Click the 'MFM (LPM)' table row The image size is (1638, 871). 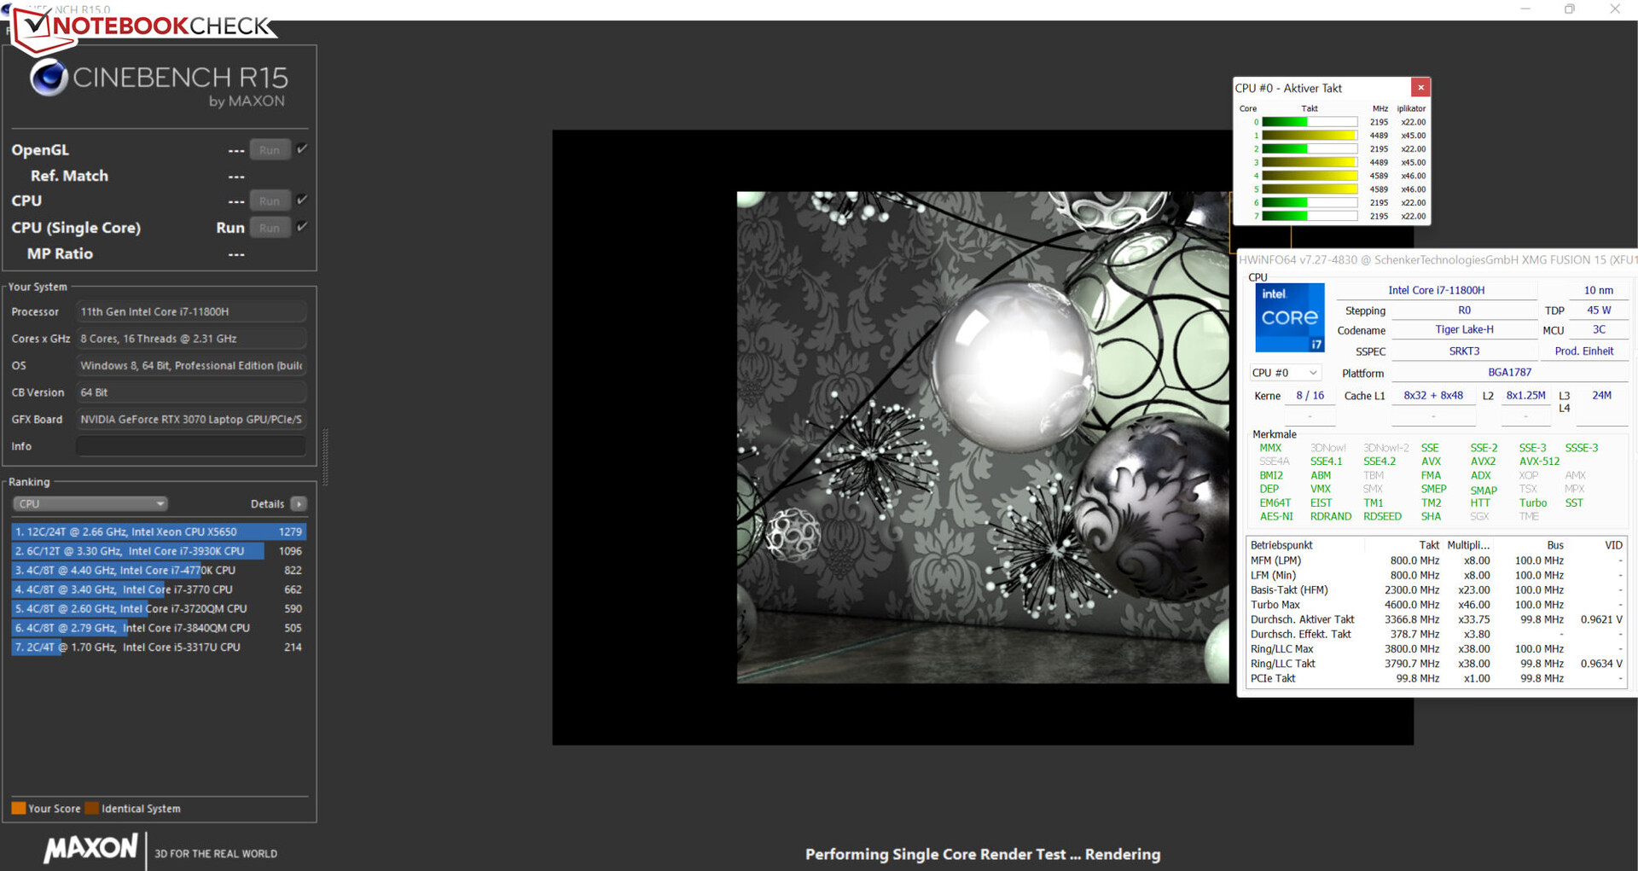[1436, 560]
